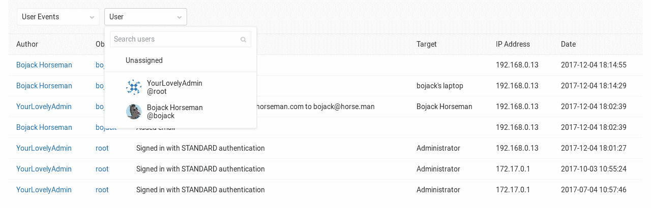This screenshot has width=651, height=208.
Task: Click the search magnifier icon in user search
Action: click(x=243, y=40)
